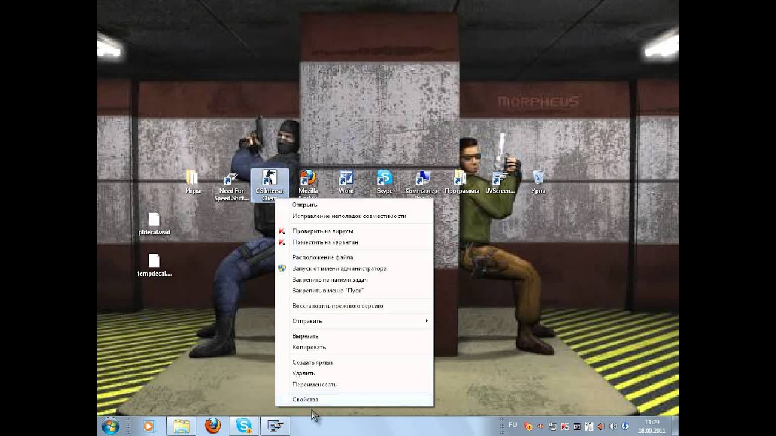The image size is (776, 436).
Task: Click Создать ярлык menu entry
Action: click(354, 362)
